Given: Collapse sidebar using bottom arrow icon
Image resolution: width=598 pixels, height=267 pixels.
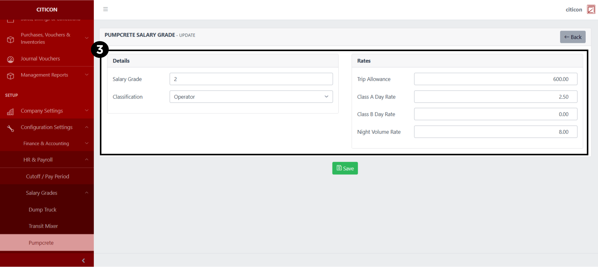Looking at the screenshot, I should 83,260.
